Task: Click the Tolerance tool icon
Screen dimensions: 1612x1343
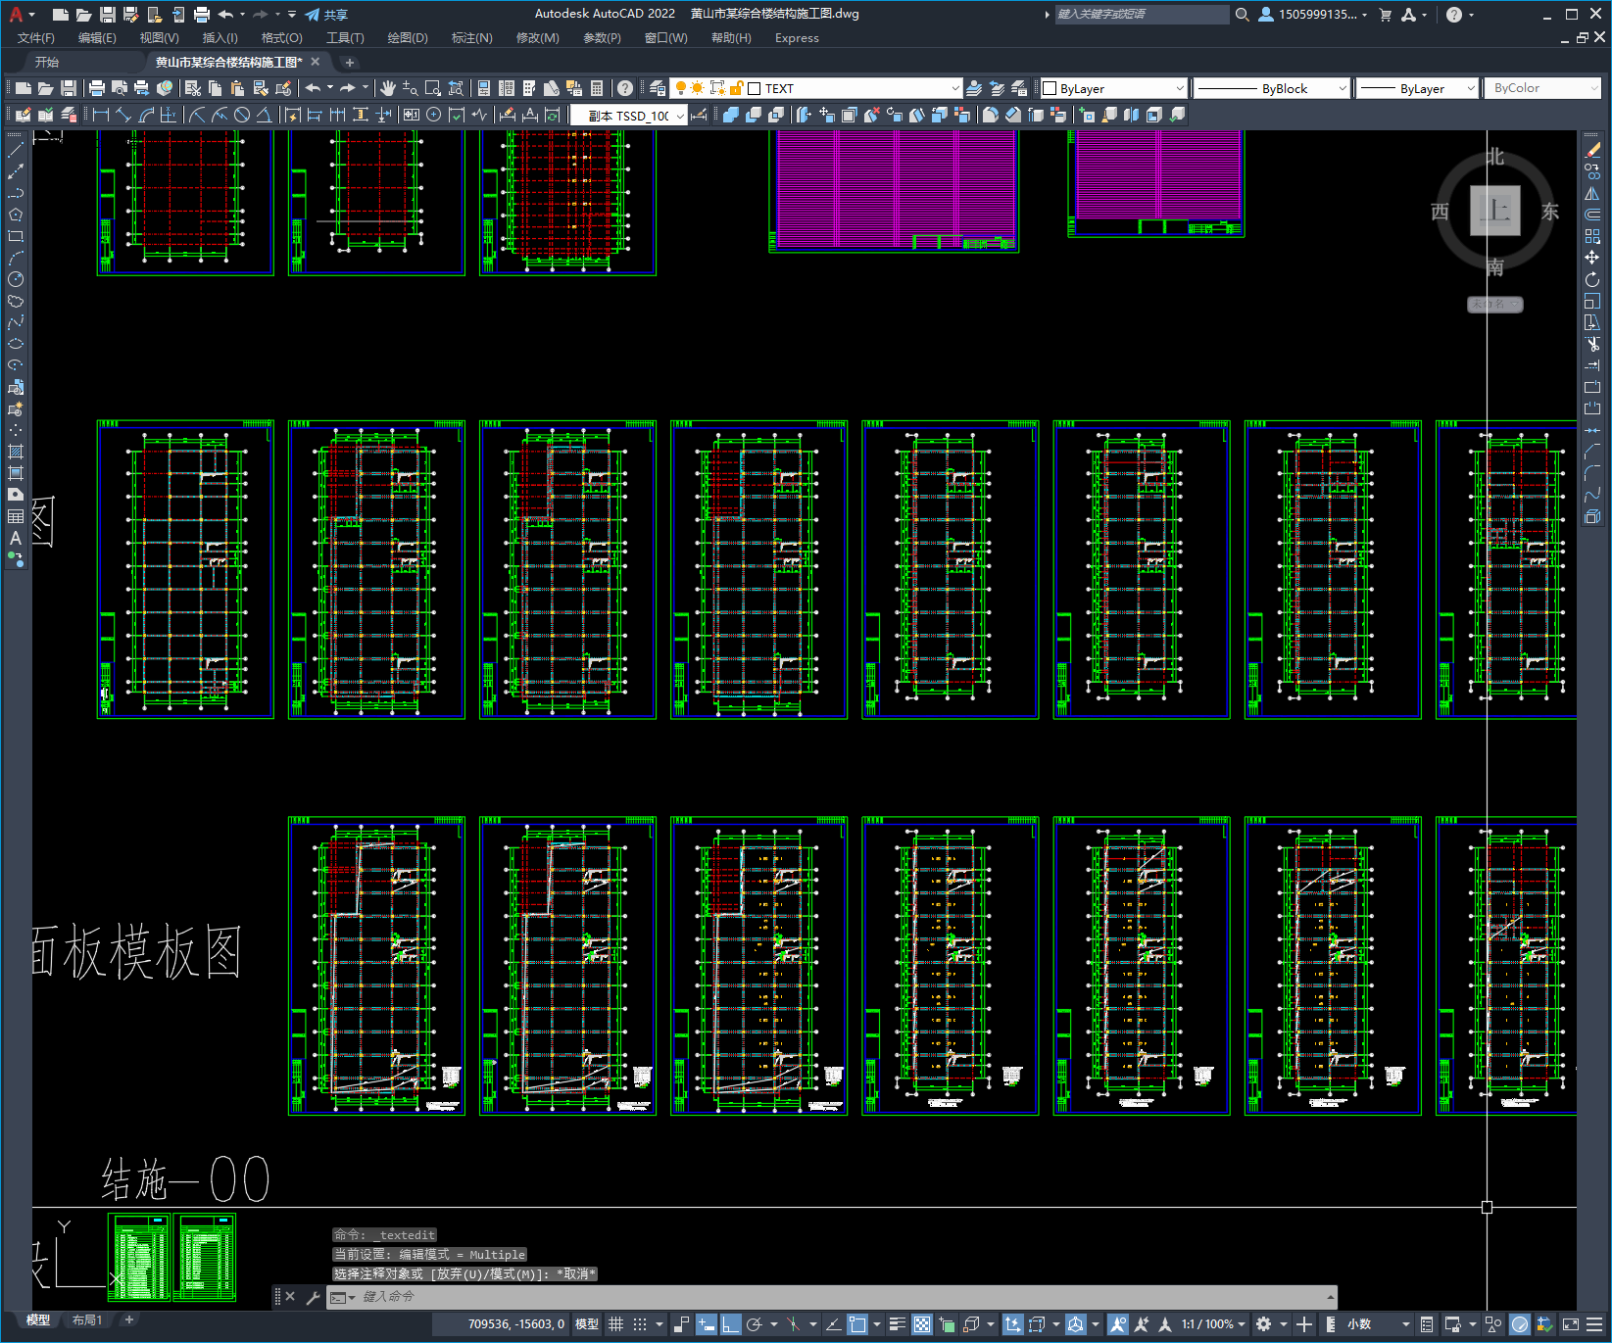Action: (x=412, y=115)
